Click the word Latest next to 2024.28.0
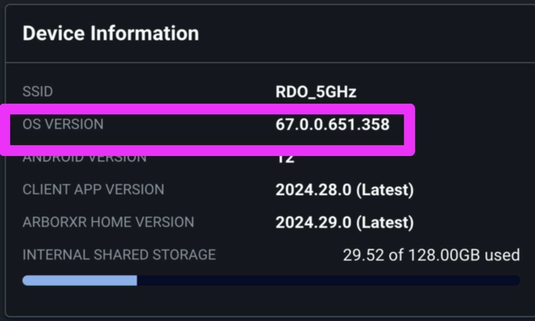535x321 pixels. point(384,190)
